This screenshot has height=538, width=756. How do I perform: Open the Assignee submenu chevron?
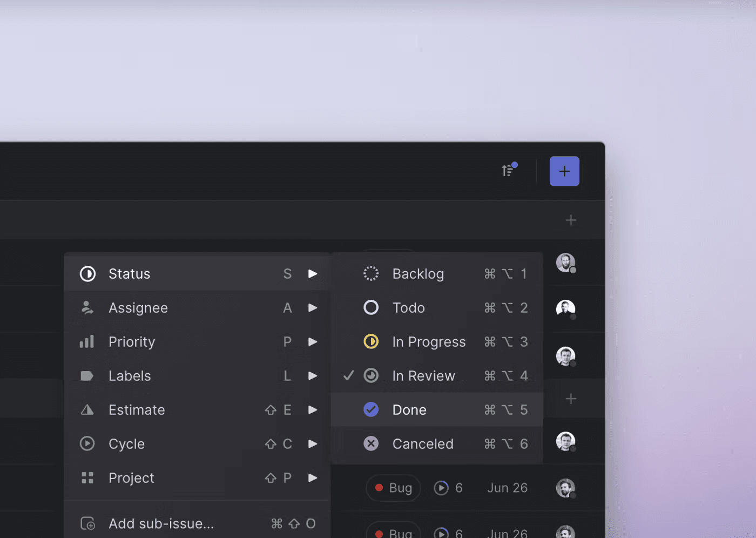(313, 307)
